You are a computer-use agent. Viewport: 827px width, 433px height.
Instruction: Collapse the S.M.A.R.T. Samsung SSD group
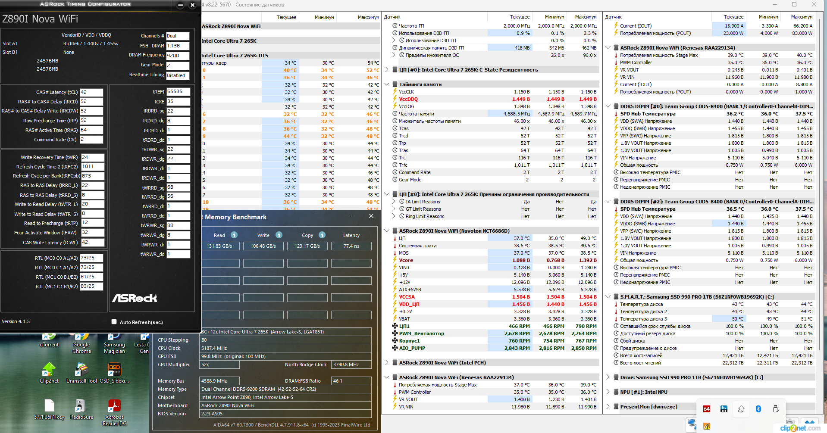(x=608, y=297)
